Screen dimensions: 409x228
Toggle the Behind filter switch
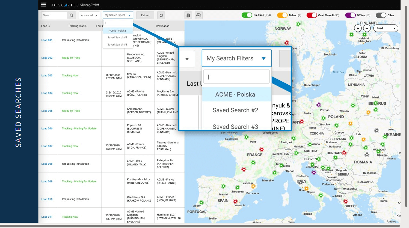coord(282,15)
